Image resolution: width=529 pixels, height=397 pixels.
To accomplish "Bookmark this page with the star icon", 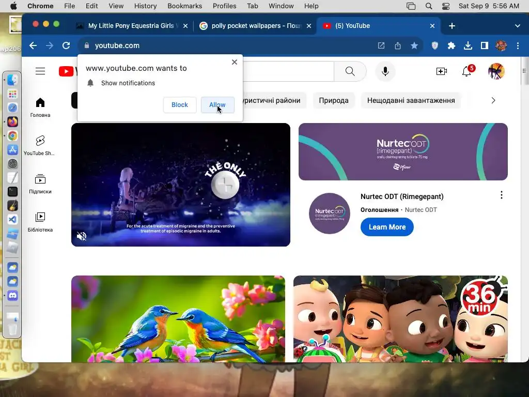I will pos(414,45).
